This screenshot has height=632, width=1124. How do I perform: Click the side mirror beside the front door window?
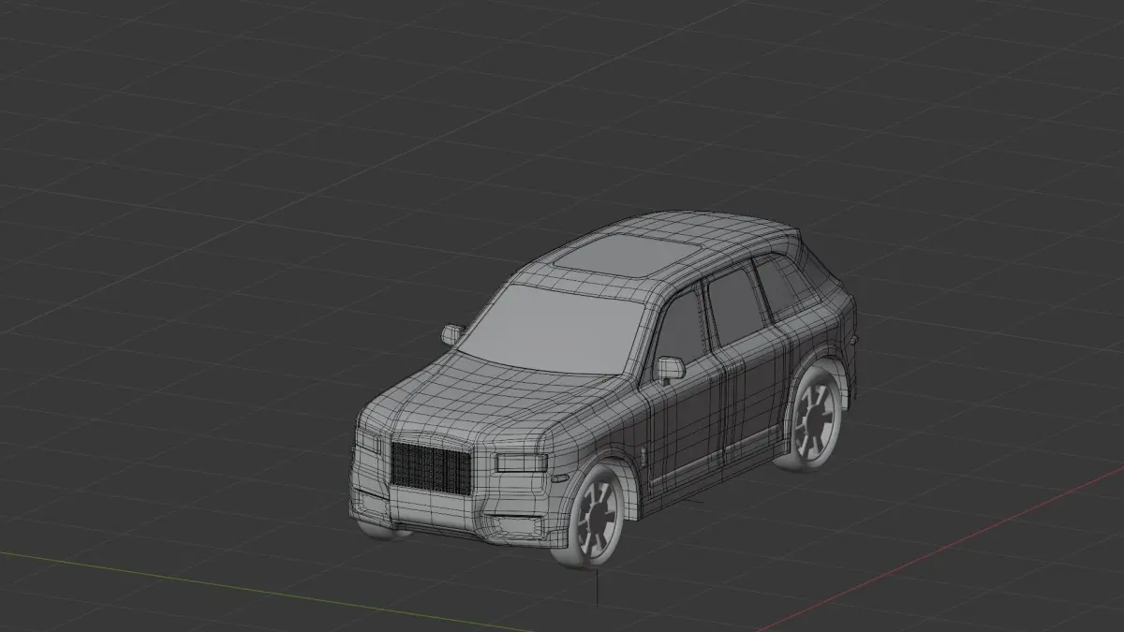671,368
